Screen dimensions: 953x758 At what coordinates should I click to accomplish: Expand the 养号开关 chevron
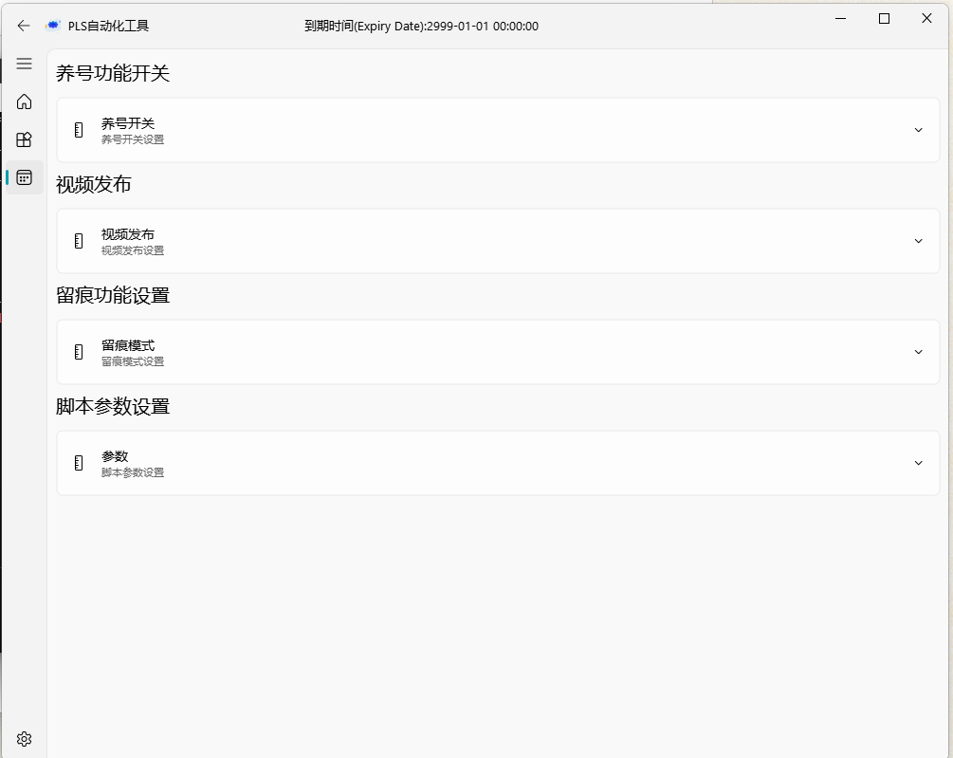(x=918, y=130)
